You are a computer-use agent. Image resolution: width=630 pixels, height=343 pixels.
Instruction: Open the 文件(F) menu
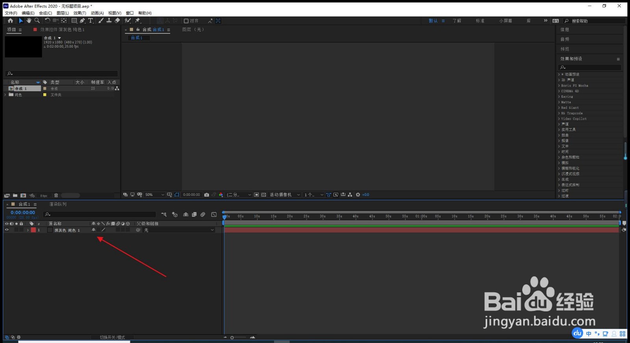pos(11,13)
